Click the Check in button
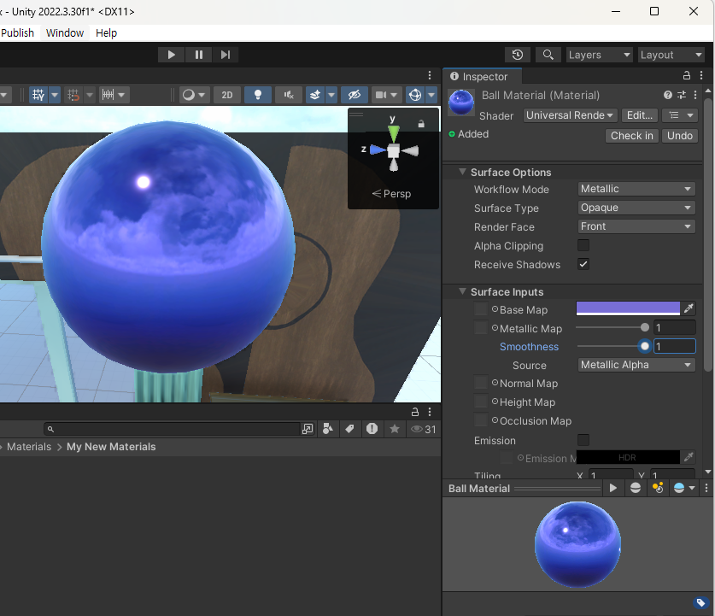715x616 pixels. click(x=631, y=135)
